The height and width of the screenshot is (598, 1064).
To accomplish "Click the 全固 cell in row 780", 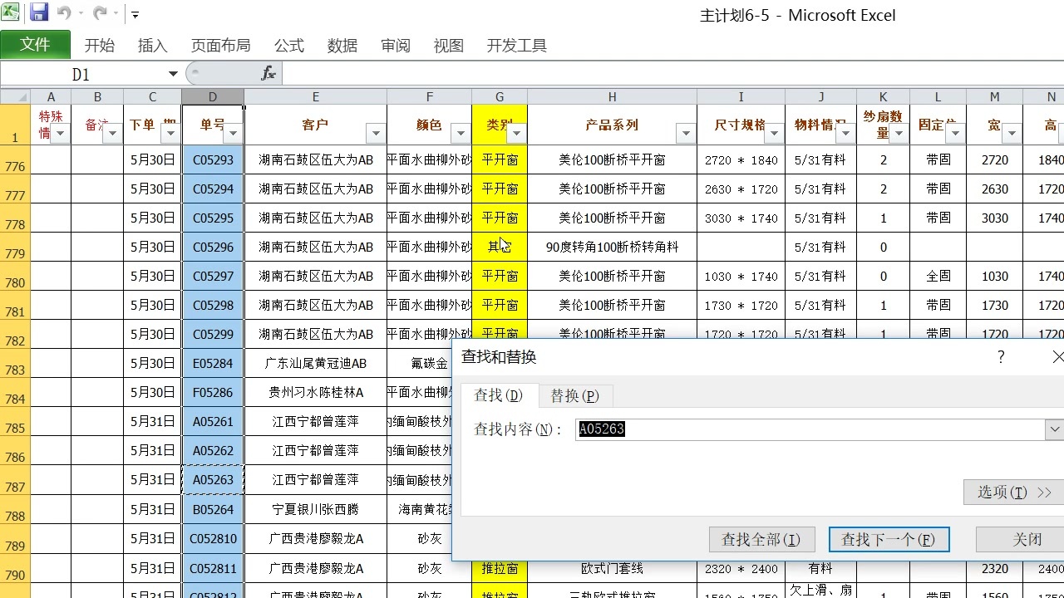I will click(x=938, y=276).
